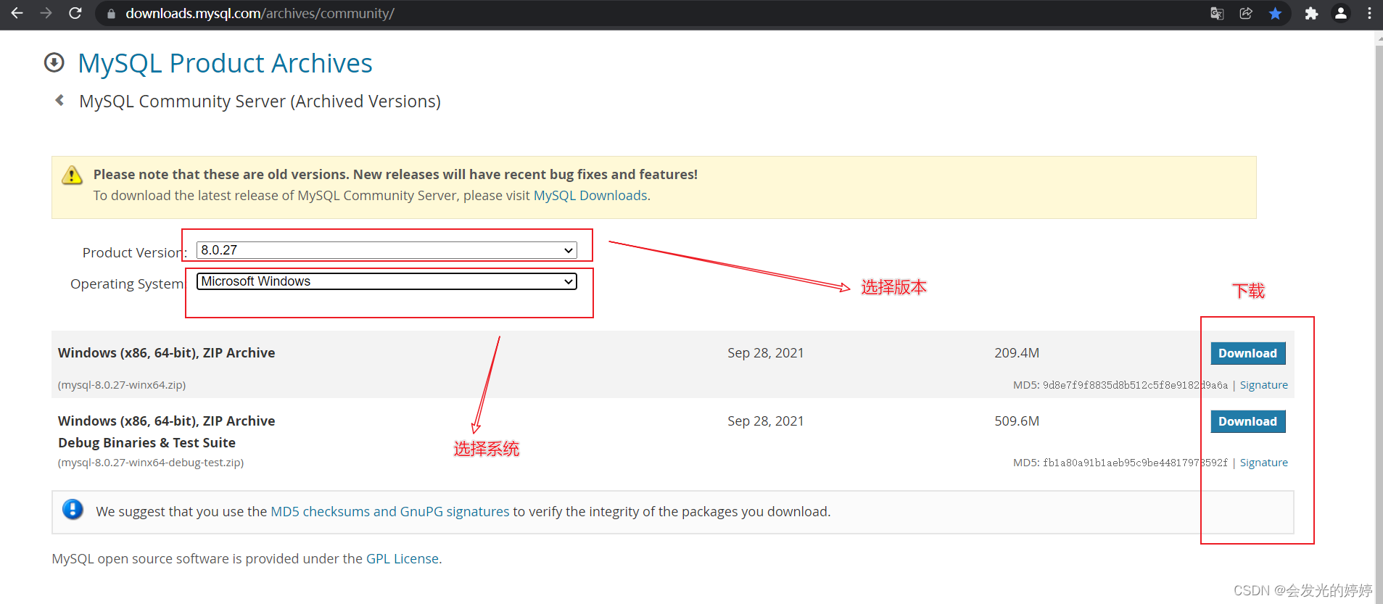Click the Debug Binaries & Test Suite title
The image size is (1383, 604).
tap(146, 443)
